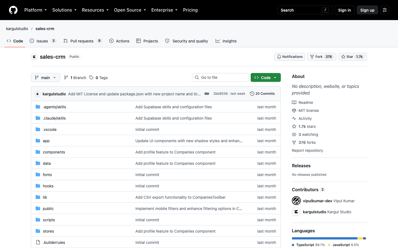
Task: Open the appearance settings icon beside Sign up
Action: click(385, 10)
